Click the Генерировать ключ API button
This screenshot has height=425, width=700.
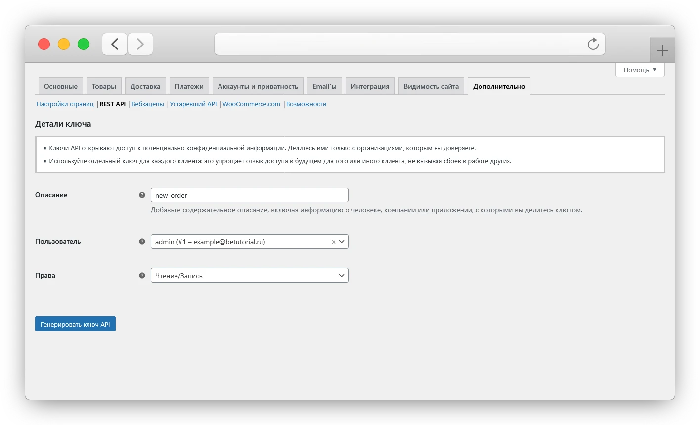coord(75,323)
